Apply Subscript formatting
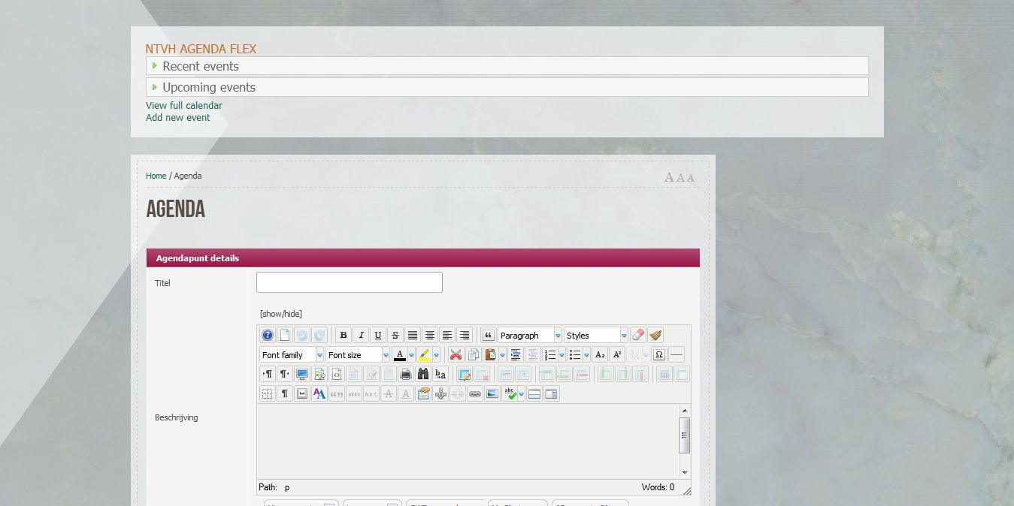The height and width of the screenshot is (506, 1014). [x=600, y=355]
